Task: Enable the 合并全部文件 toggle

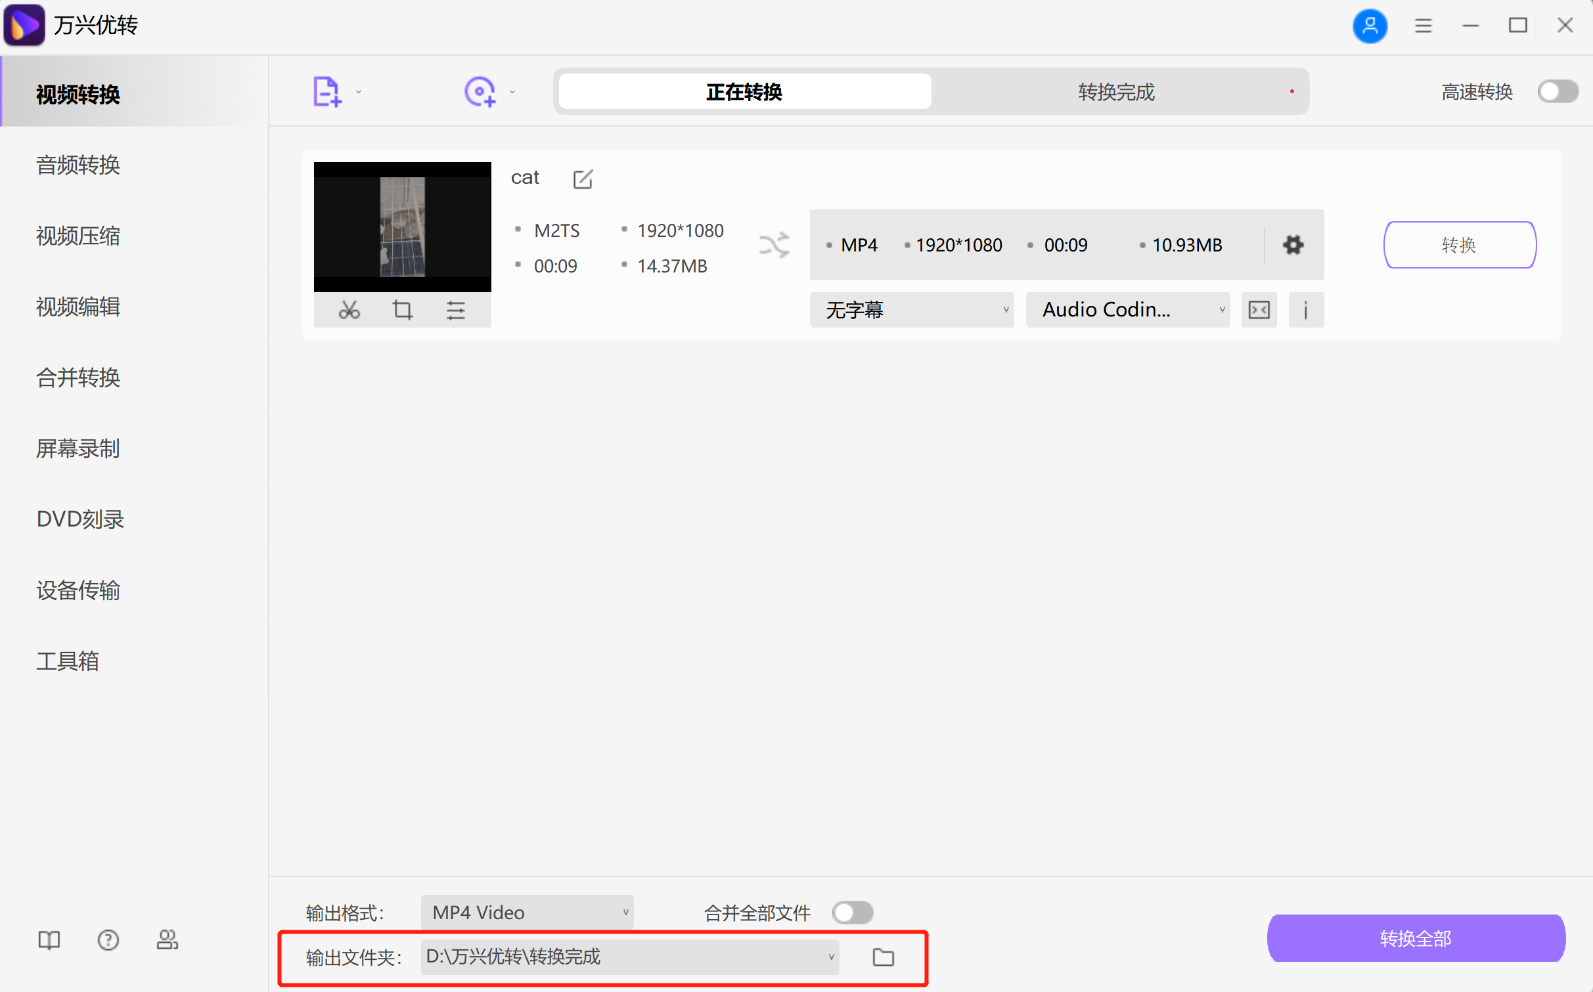Action: [x=852, y=912]
